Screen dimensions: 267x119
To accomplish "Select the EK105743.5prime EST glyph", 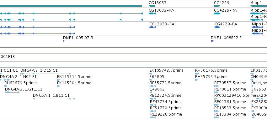I will 151,74.
